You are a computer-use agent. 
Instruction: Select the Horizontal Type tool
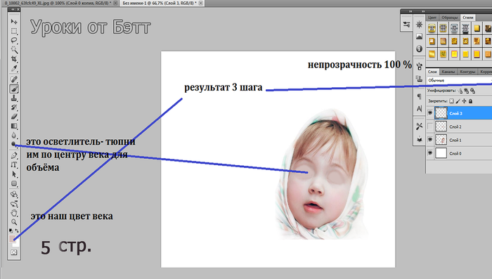coord(14,164)
